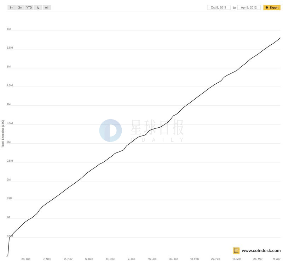Click the CoinDesk yellow logo icon

(x=236, y=250)
